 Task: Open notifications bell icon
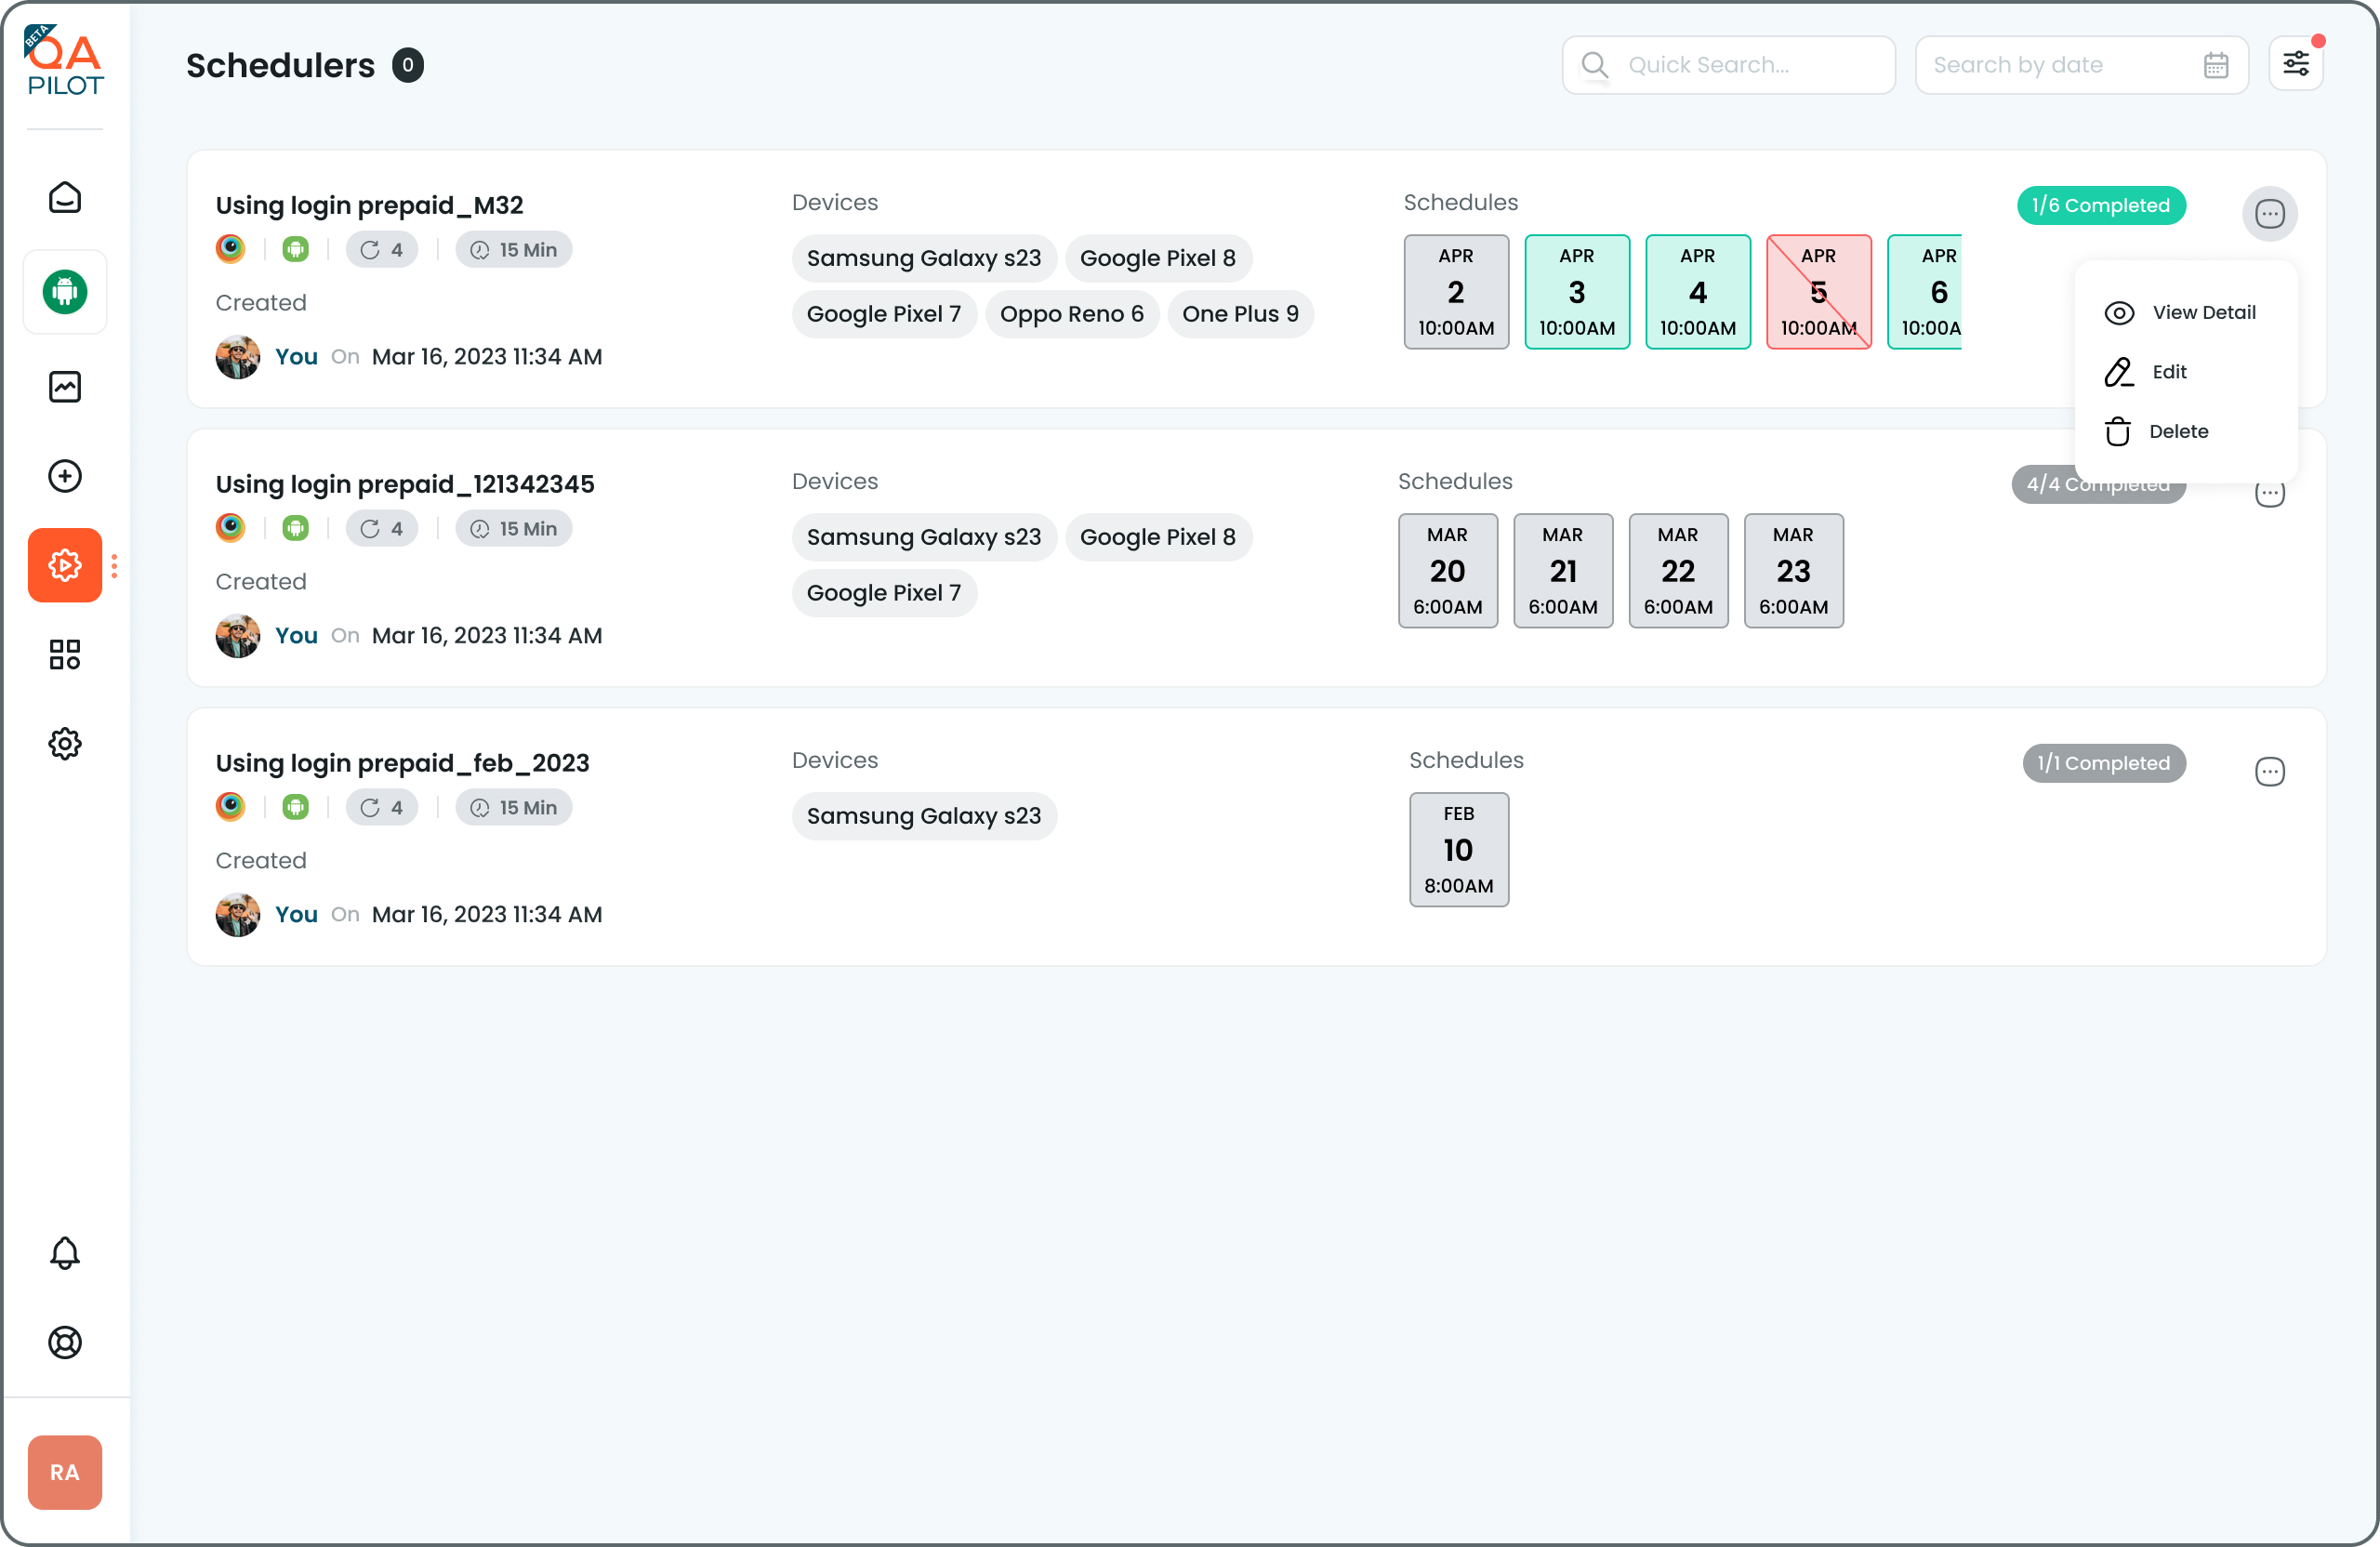(65, 1253)
